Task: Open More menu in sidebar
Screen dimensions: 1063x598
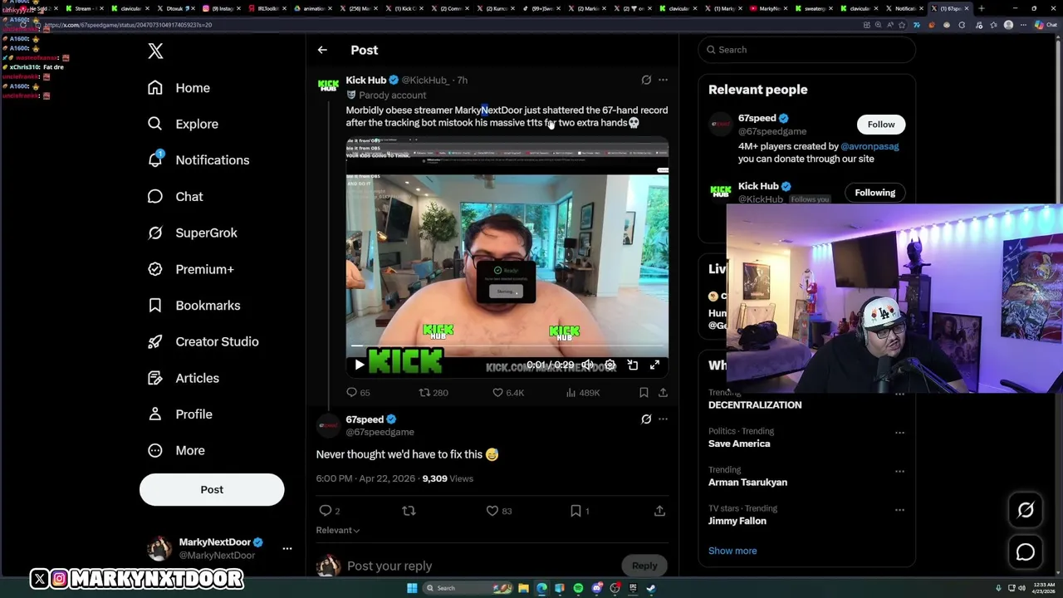Action: pyautogui.click(x=175, y=450)
